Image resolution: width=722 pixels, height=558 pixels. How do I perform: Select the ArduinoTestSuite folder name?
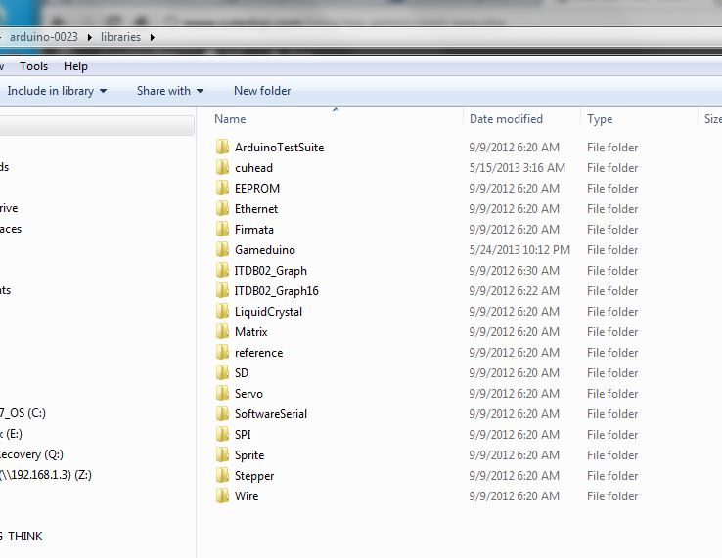pos(279,148)
